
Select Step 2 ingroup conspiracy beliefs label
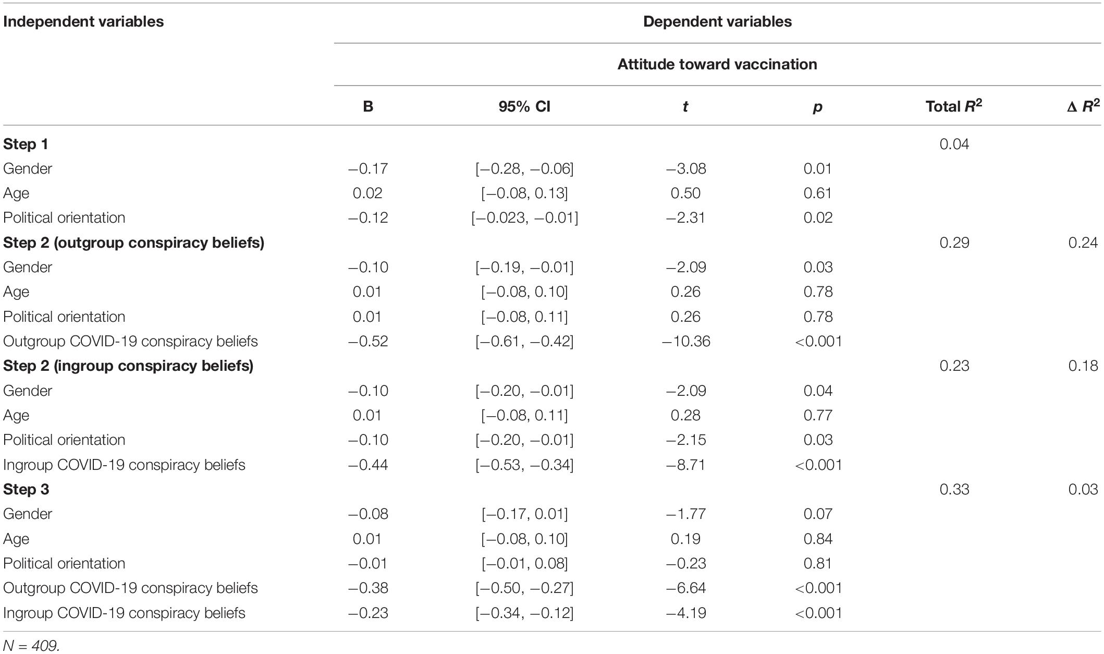coord(128,366)
